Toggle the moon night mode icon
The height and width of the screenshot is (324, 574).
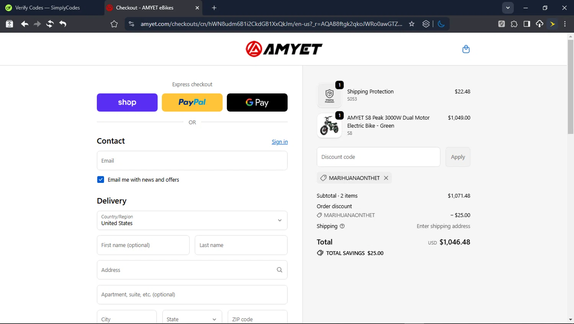441,24
